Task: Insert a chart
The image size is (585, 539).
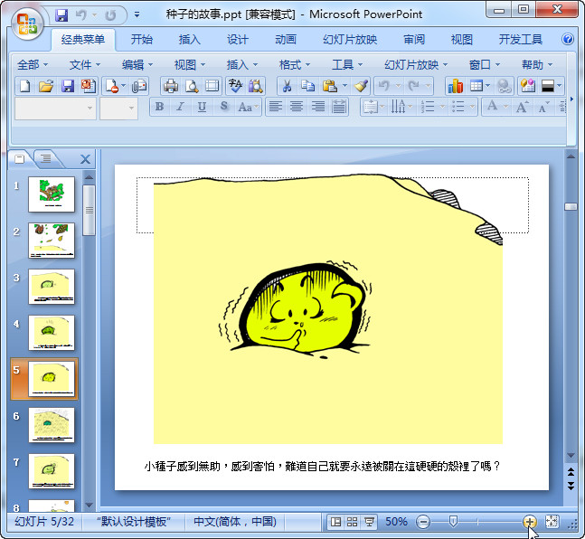Action: [456, 86]
